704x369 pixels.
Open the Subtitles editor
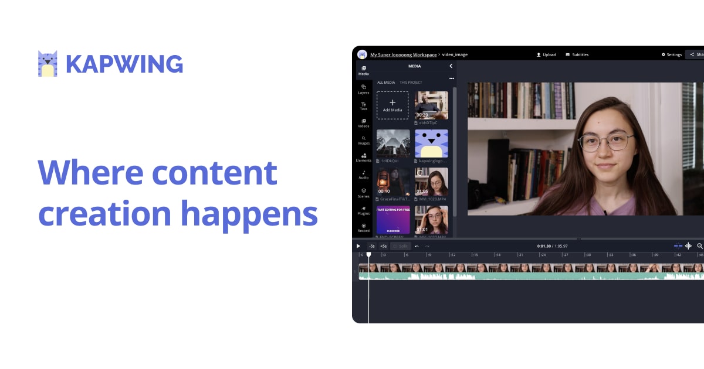(x=577, y=54)
